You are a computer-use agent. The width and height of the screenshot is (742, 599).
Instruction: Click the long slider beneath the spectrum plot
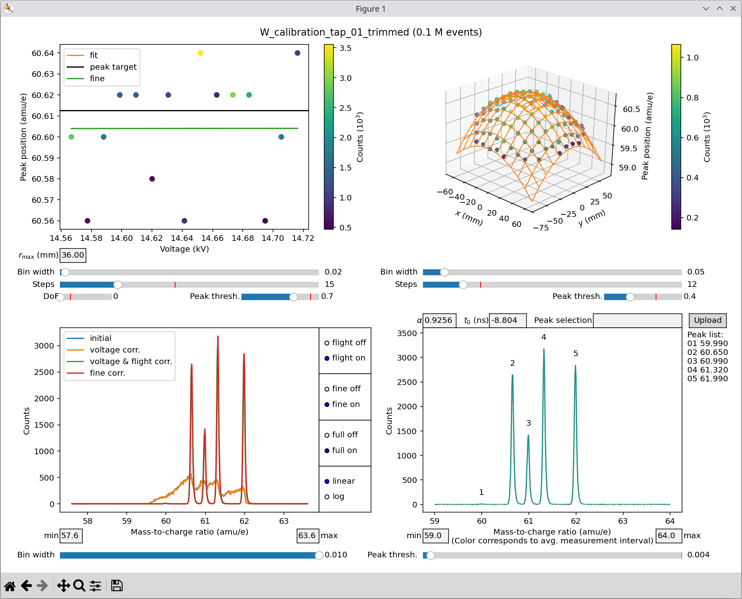point(188,555)
